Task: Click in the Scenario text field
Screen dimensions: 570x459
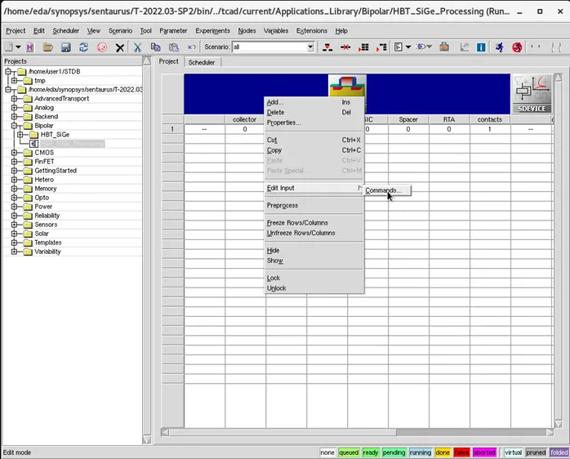Action: coord(269,47)
